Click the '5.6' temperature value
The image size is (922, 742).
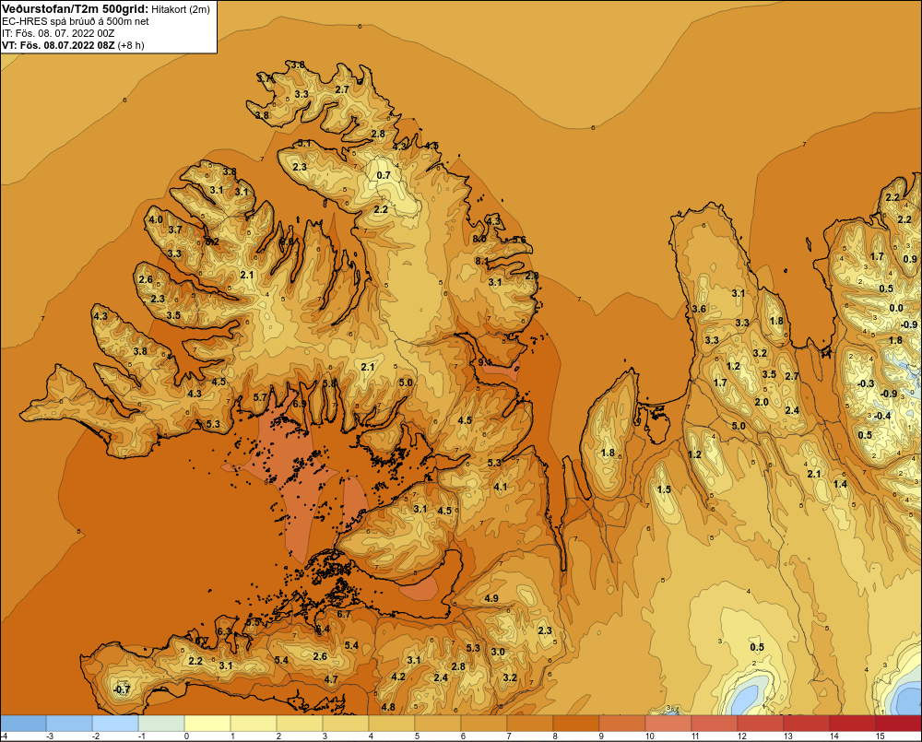coord(519,240)
